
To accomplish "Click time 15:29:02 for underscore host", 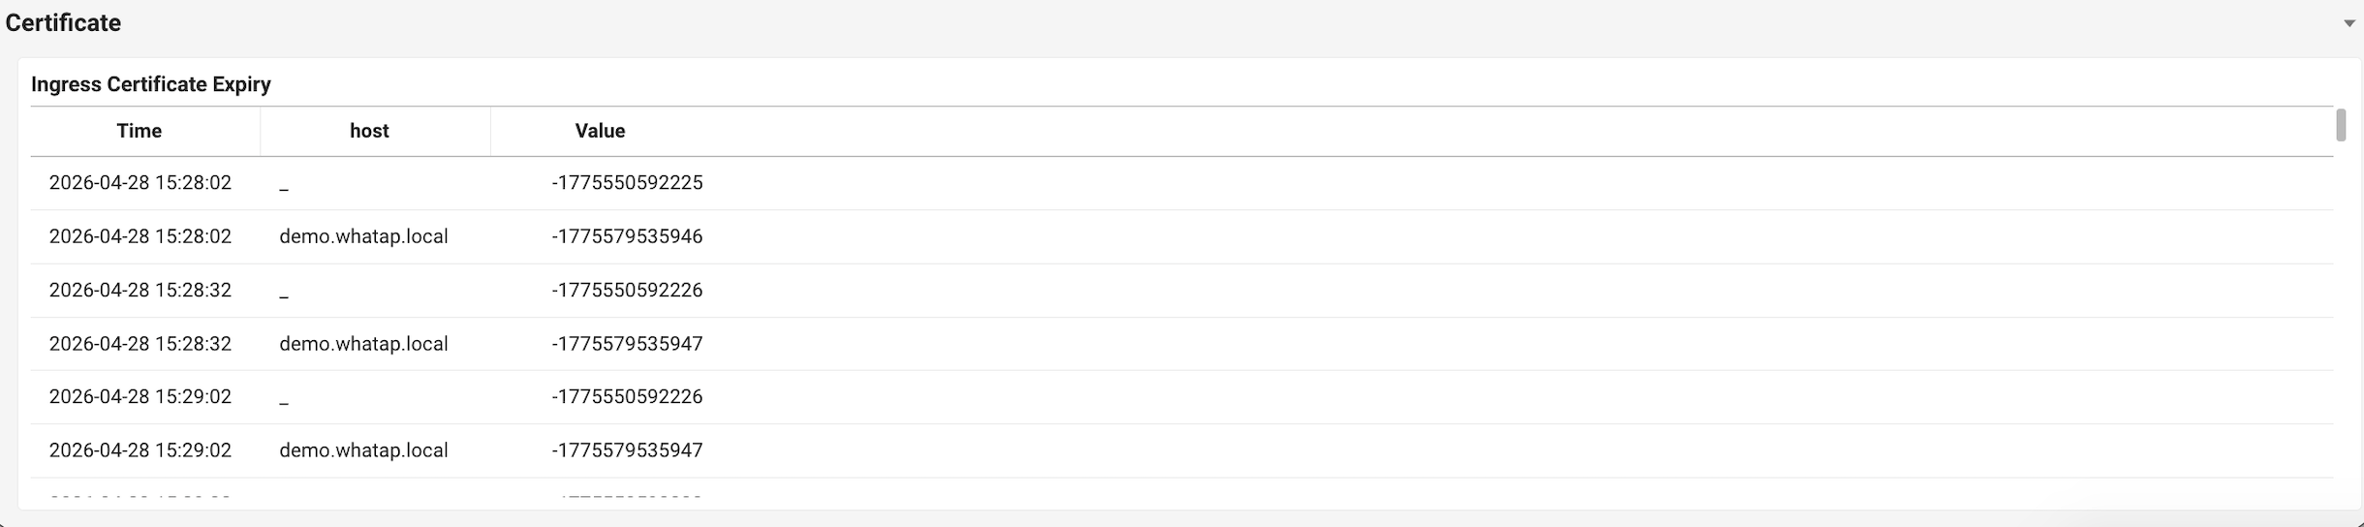I will pos(140,396).
